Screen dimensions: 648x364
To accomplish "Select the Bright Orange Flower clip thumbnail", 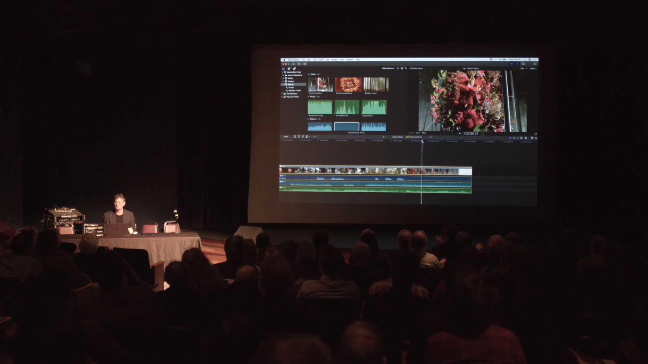I will [348, 85].
